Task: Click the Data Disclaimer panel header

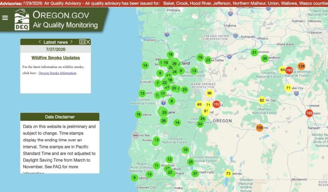Action: click(60, 117)
